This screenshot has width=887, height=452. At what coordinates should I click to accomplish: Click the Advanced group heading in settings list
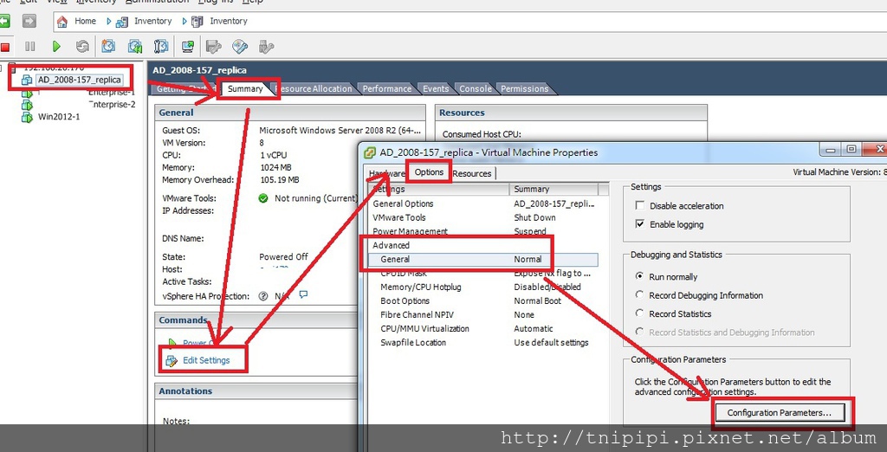pyautogui.click(x=391, y=246)
